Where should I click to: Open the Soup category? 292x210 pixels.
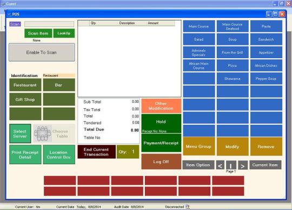[x=233, y=39]
